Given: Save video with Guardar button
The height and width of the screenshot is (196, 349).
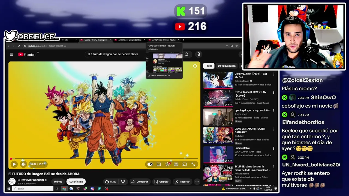Looking at the screenshot, I should [161, 182].
